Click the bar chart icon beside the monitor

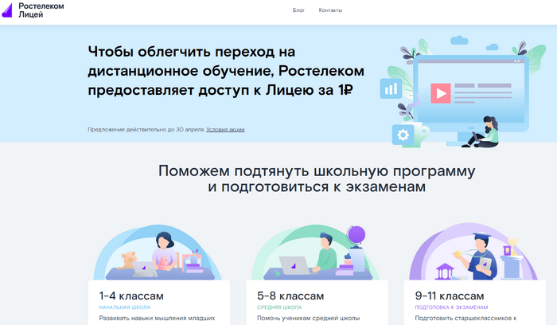(391, 88)
